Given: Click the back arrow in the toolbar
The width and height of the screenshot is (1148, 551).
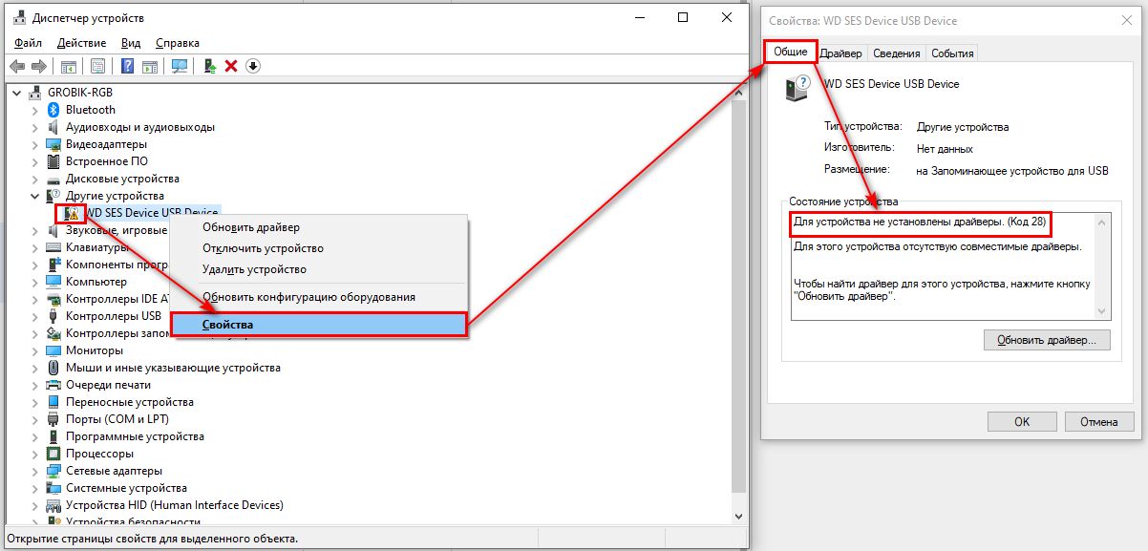Looking at the screenshot, I should coord(17,66).
